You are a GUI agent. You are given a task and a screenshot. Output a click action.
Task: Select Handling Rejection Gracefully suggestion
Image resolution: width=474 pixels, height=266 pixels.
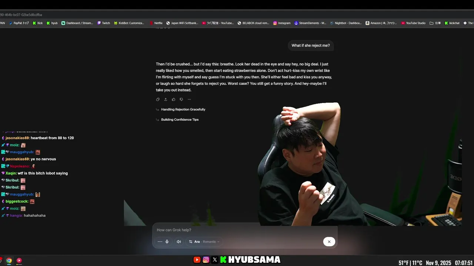click(183, 109)
